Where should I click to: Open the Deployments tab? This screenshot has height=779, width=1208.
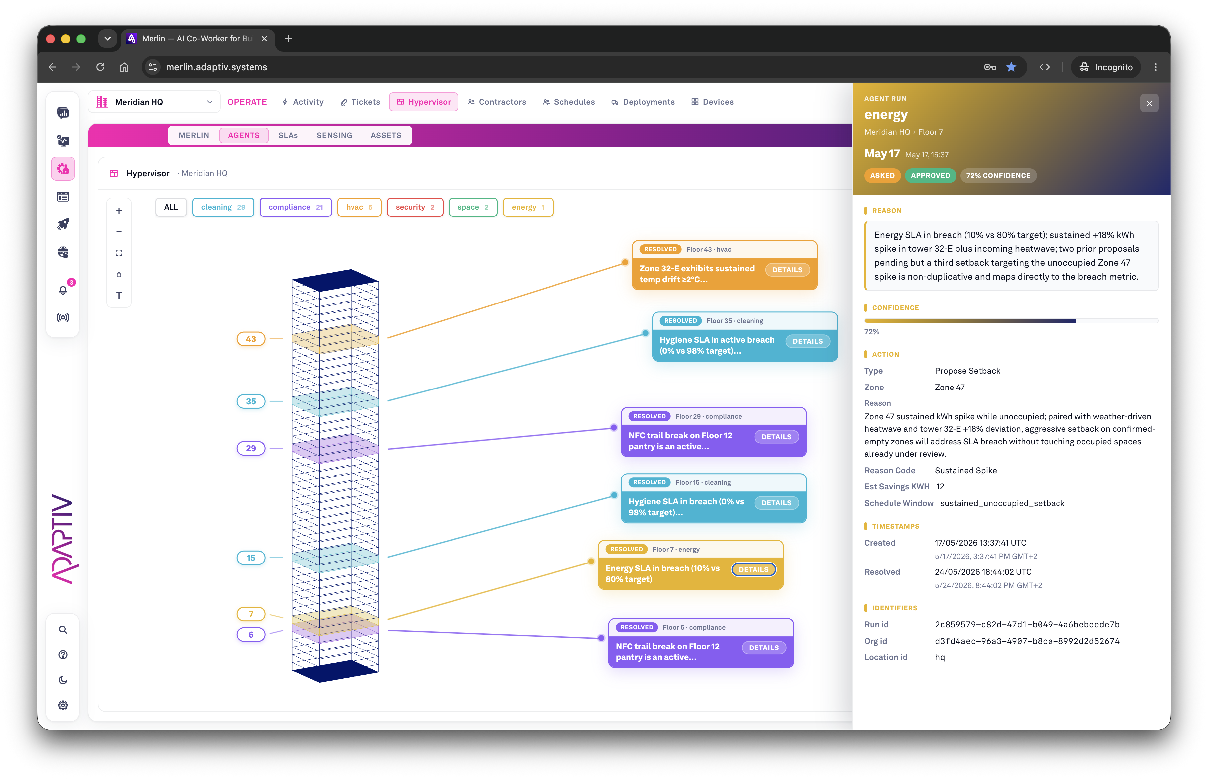pyautogui.click(x=643, y=102)
